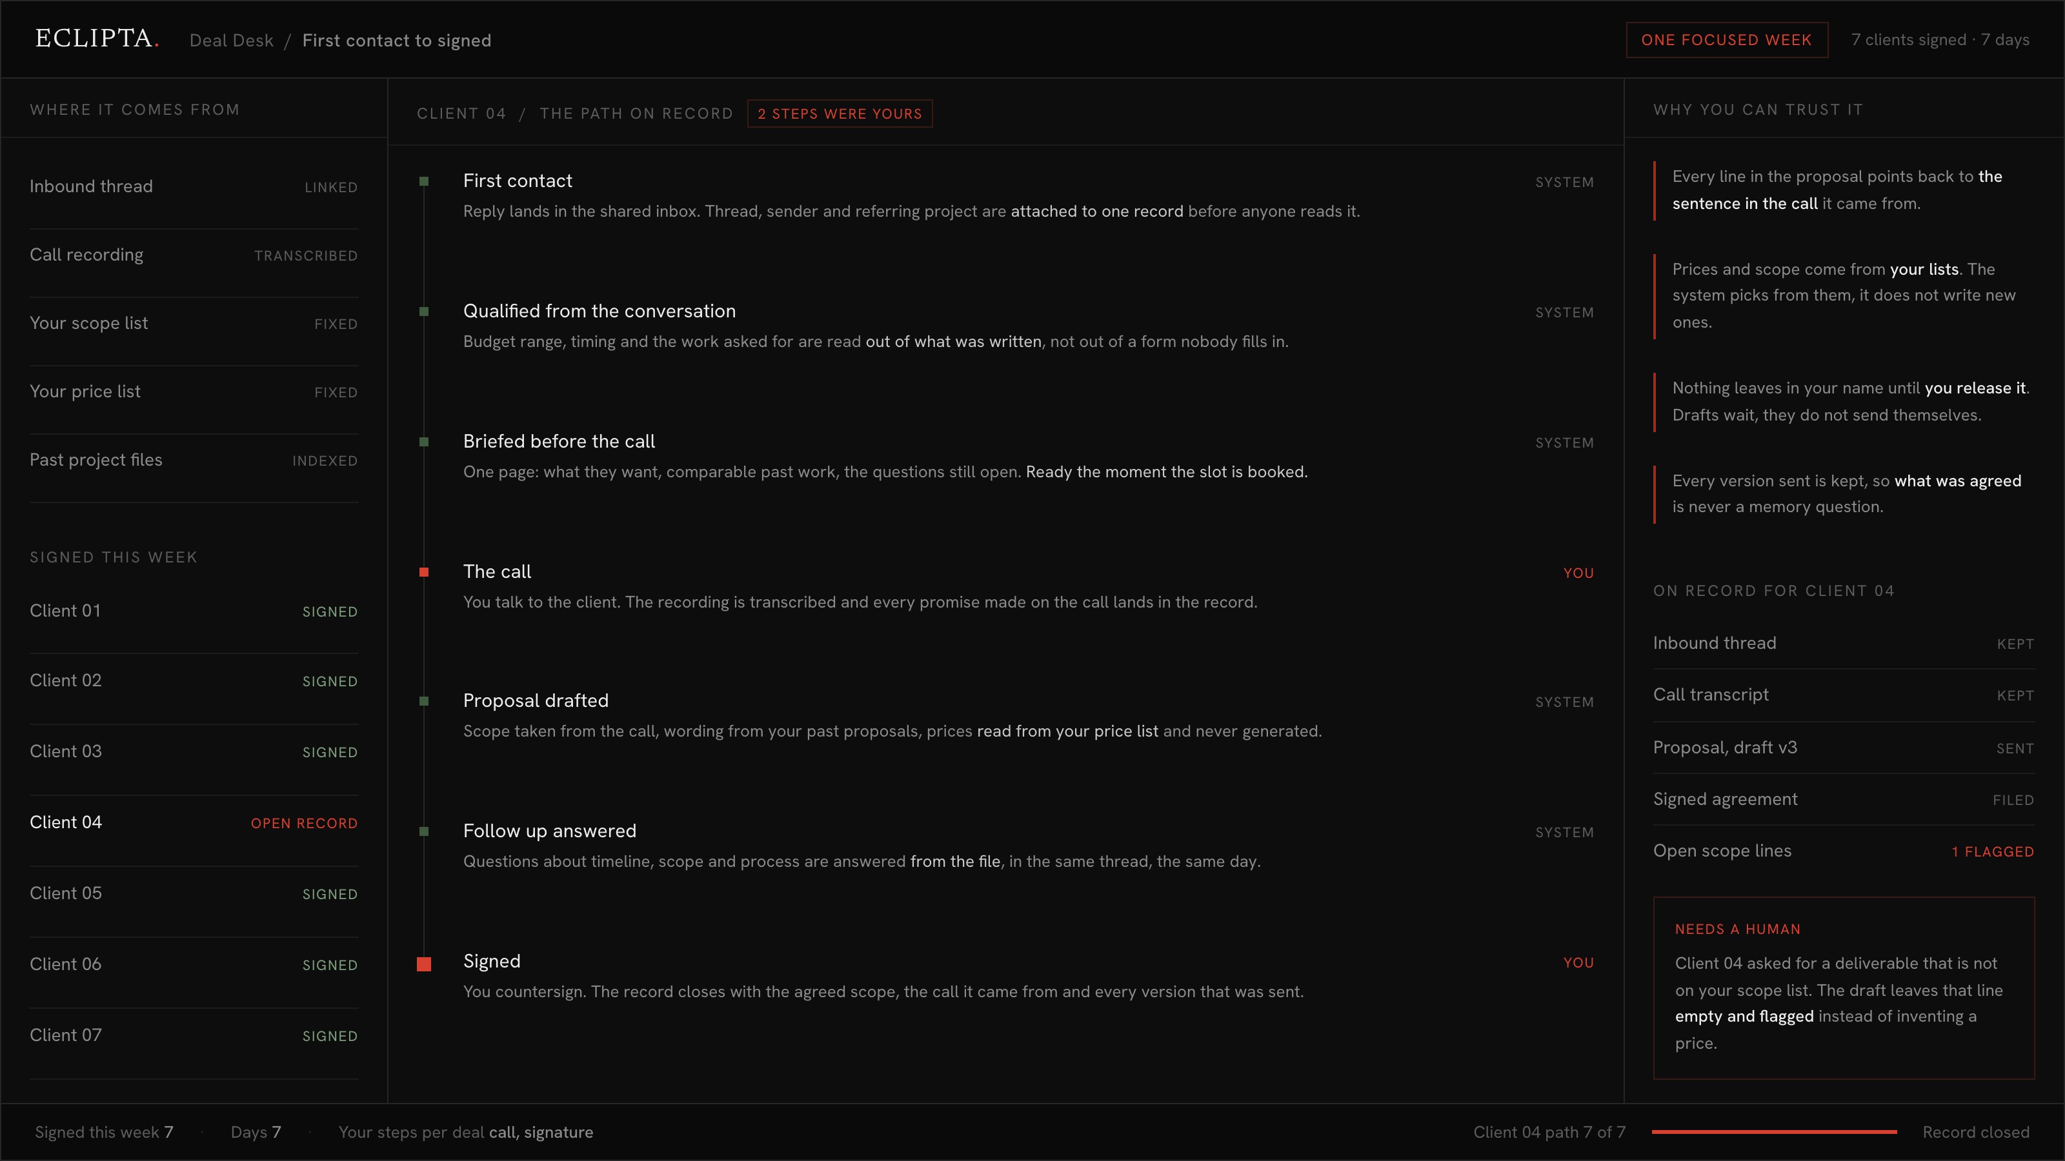The image size is (2065, 1161).
Task: Click the Qualified from the conversation marker
Action: pos(424,311)
